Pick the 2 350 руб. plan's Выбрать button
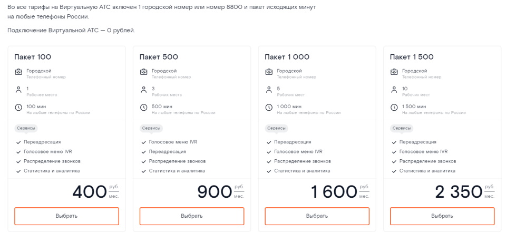Screen dimensions: 506x241 pos(442,216)
